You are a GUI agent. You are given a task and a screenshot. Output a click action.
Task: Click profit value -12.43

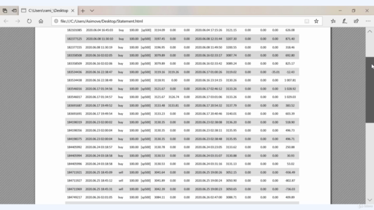(x=290, y=72)
